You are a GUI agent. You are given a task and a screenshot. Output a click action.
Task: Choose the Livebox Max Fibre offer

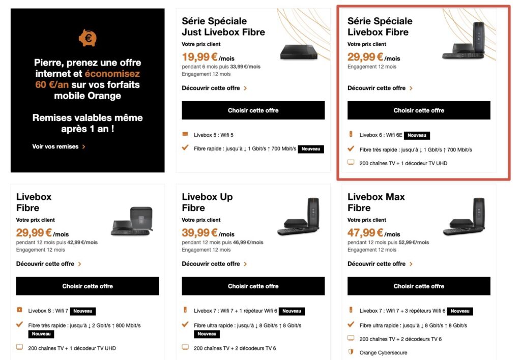[419, 286]
